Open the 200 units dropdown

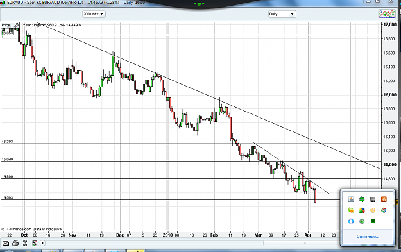[x=94, y=14]
